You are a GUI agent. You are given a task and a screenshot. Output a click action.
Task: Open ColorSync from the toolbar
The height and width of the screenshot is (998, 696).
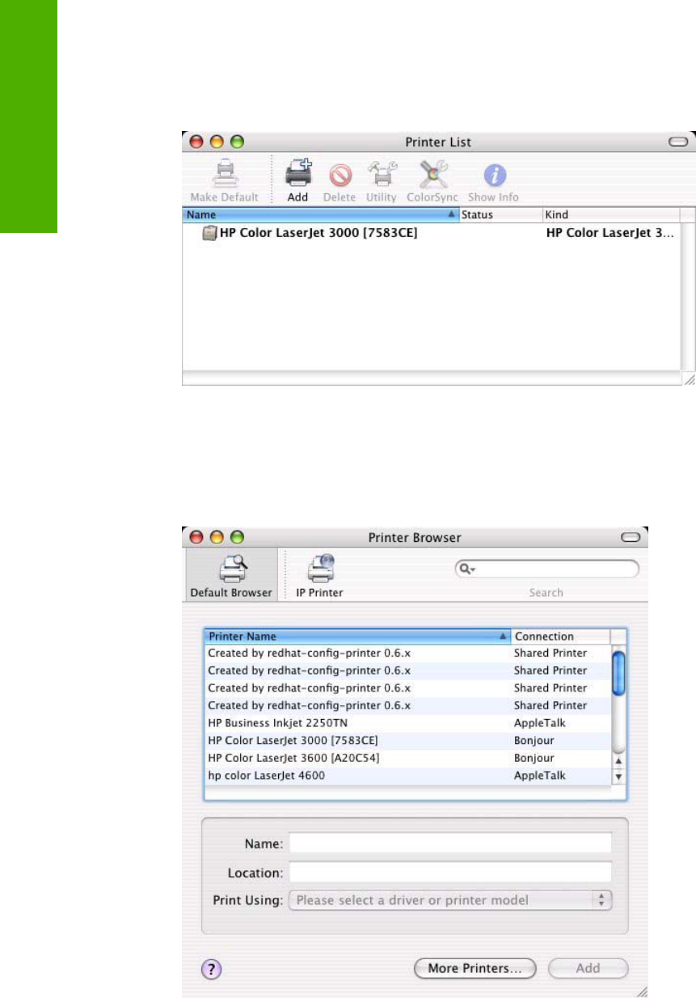[x=432, y=174]
